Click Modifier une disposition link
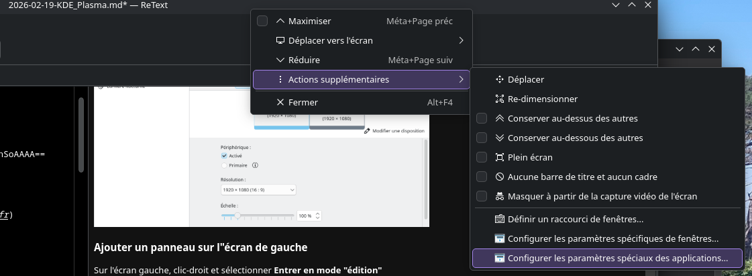 point(396,131)
